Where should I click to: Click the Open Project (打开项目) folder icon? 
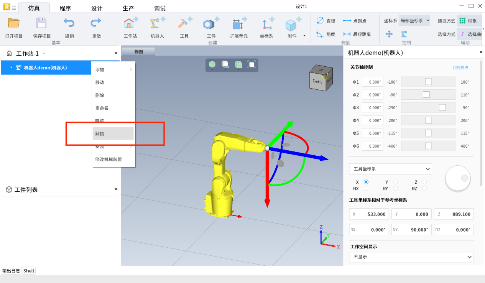pos(14,23)
